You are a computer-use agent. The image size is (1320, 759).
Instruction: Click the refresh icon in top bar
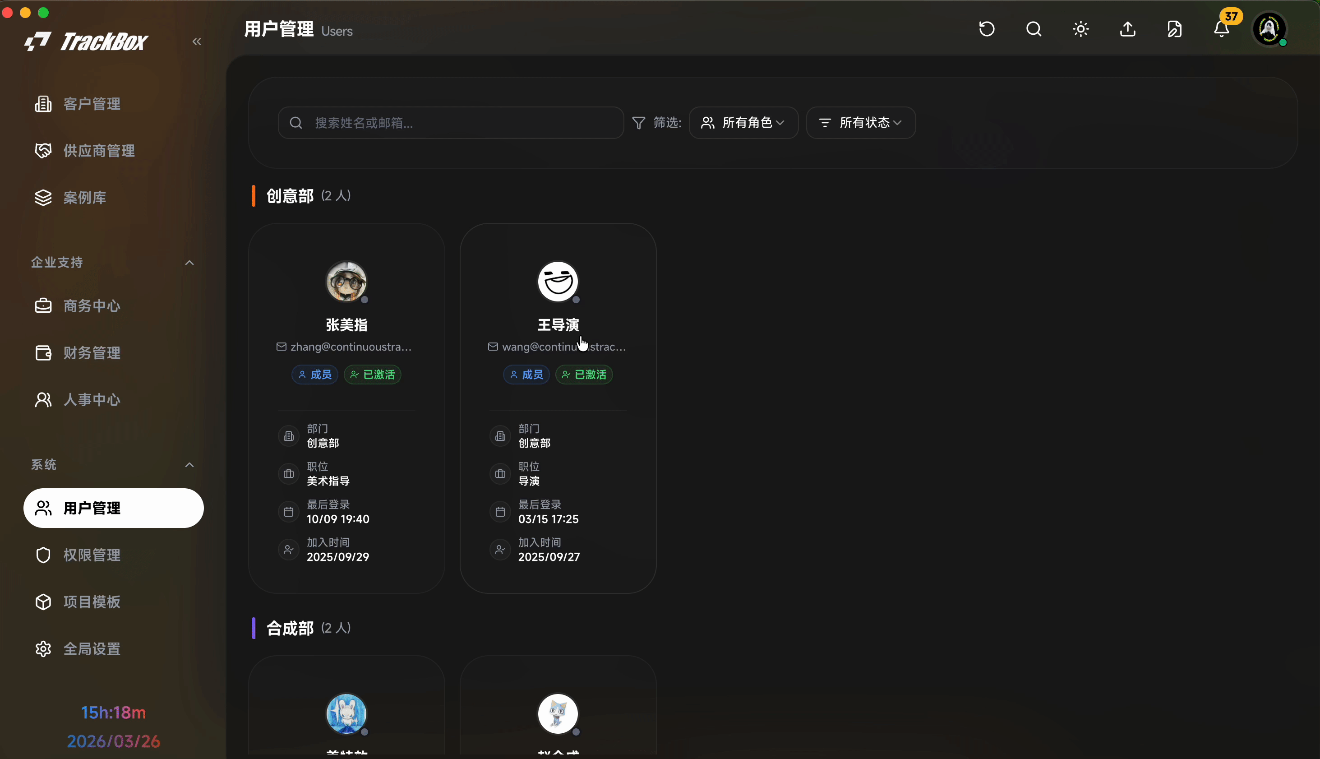click(987, 29)
